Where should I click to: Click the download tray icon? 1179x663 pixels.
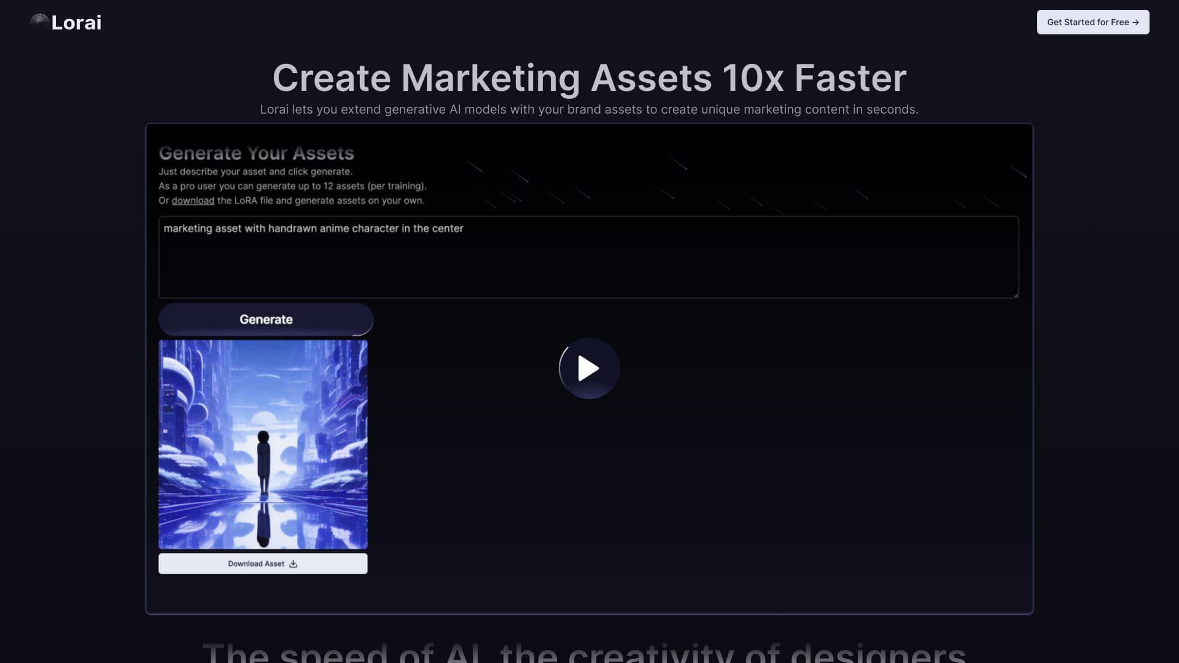pyautogui.click(x=294, y=564)
